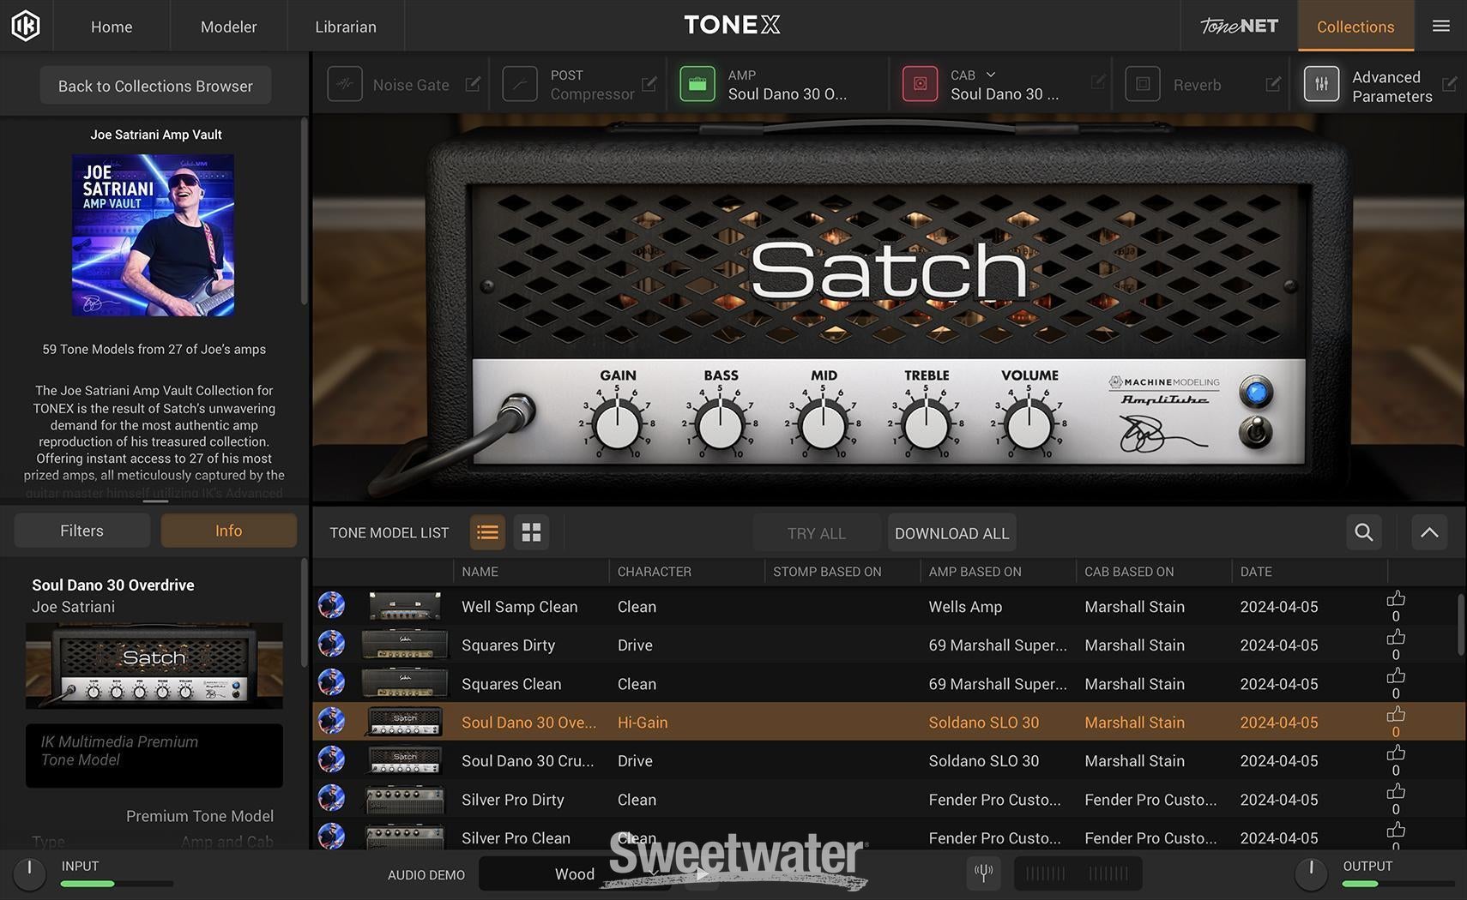This screenshot has height=900, width=1467.
Task: Click the TRY ALL button
Action: pyautogui.click(x=816, y=533)
